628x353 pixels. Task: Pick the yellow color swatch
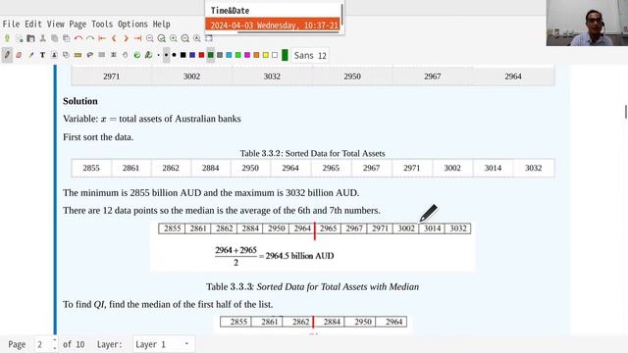click(266, 55)
